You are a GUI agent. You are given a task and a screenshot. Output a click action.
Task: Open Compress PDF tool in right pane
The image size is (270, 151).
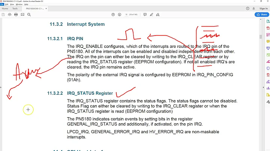[x=268, y=75]
